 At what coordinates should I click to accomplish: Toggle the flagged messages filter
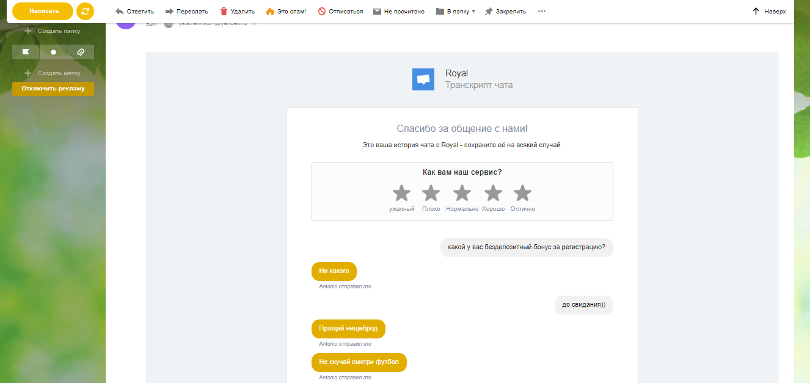tap(26, 52)
